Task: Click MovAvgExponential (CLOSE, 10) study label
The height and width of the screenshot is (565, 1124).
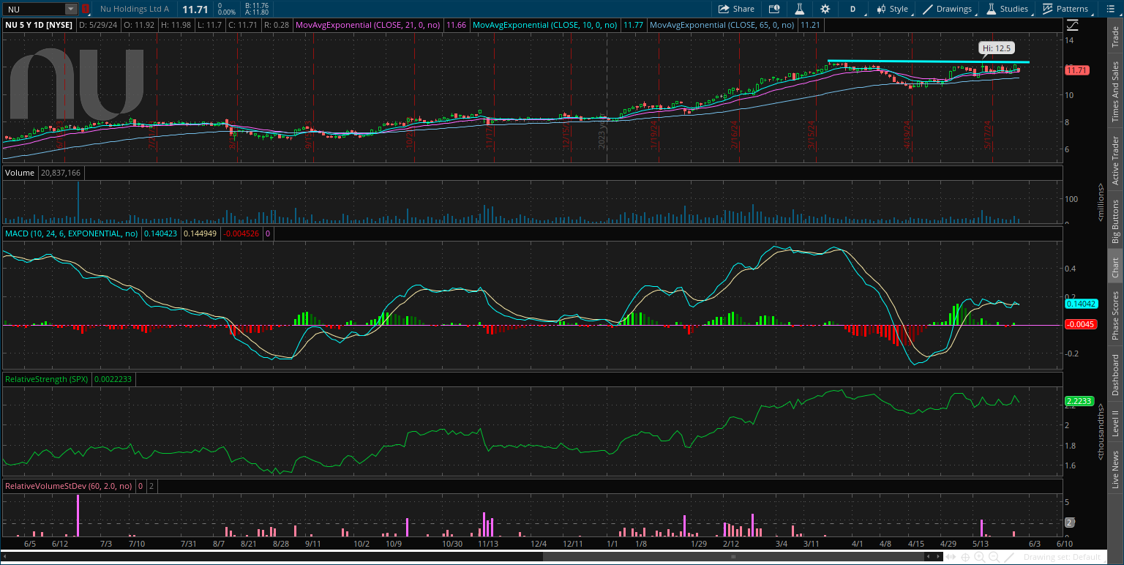Action: click(x=545, y=24)
